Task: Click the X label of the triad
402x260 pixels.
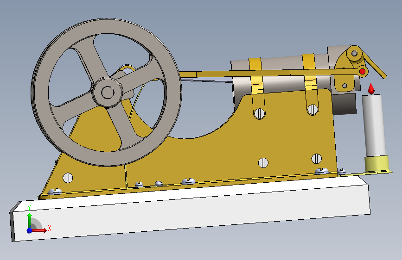Action: click(x=50, y=228)
